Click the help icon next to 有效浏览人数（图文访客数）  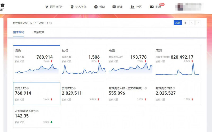(x=145, y=88)
